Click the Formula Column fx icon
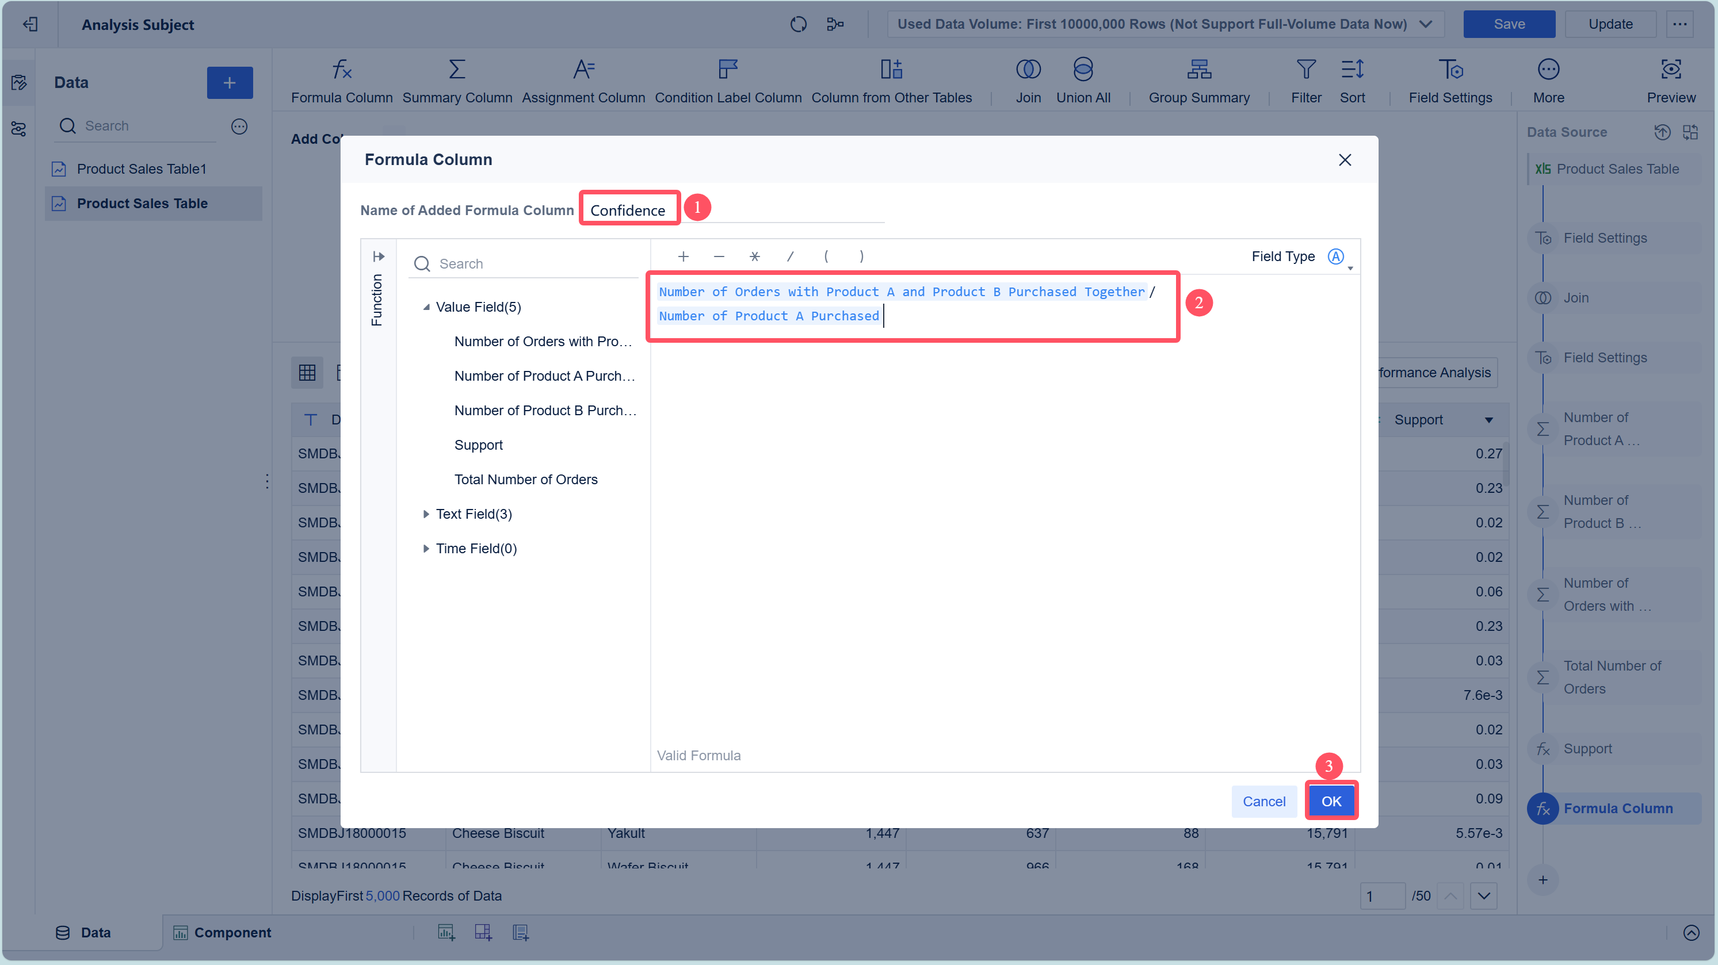 tap(341, 70)
